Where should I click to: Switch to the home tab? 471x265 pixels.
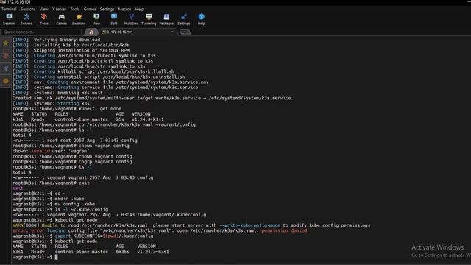91,32
